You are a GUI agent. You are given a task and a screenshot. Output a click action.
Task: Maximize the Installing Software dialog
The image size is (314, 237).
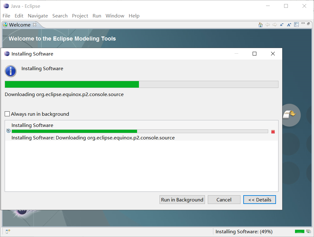[254, 54]
